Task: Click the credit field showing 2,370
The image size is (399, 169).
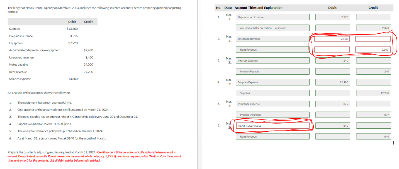Action: click(373, 28)
